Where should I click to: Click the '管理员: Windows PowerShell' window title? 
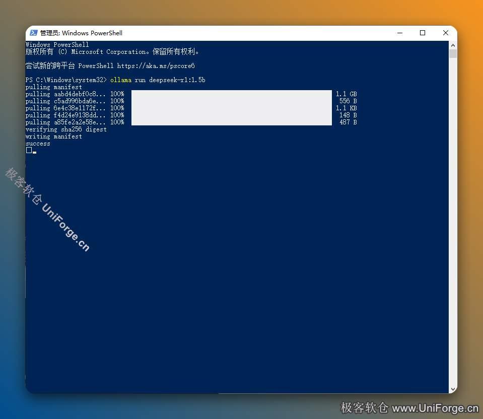[x=81, y=33]
